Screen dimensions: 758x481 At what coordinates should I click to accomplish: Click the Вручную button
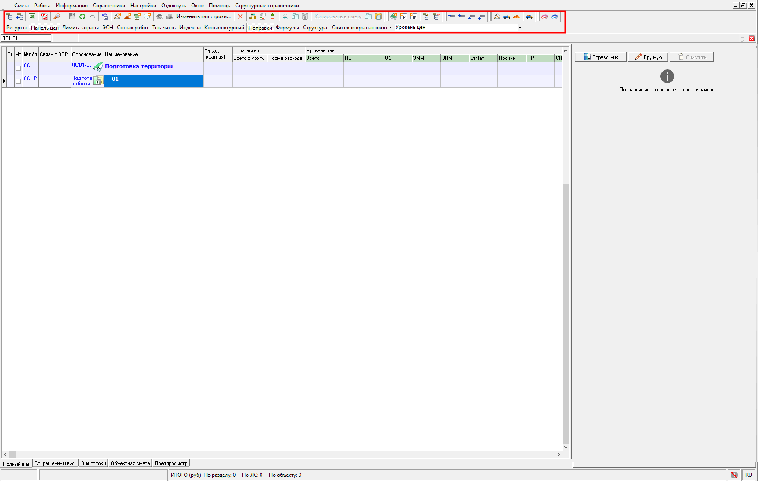click(648, 57)
